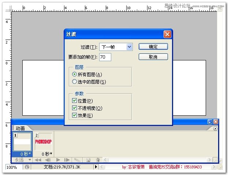Select the 所有图层(A) radio button

tap(74, 74)
